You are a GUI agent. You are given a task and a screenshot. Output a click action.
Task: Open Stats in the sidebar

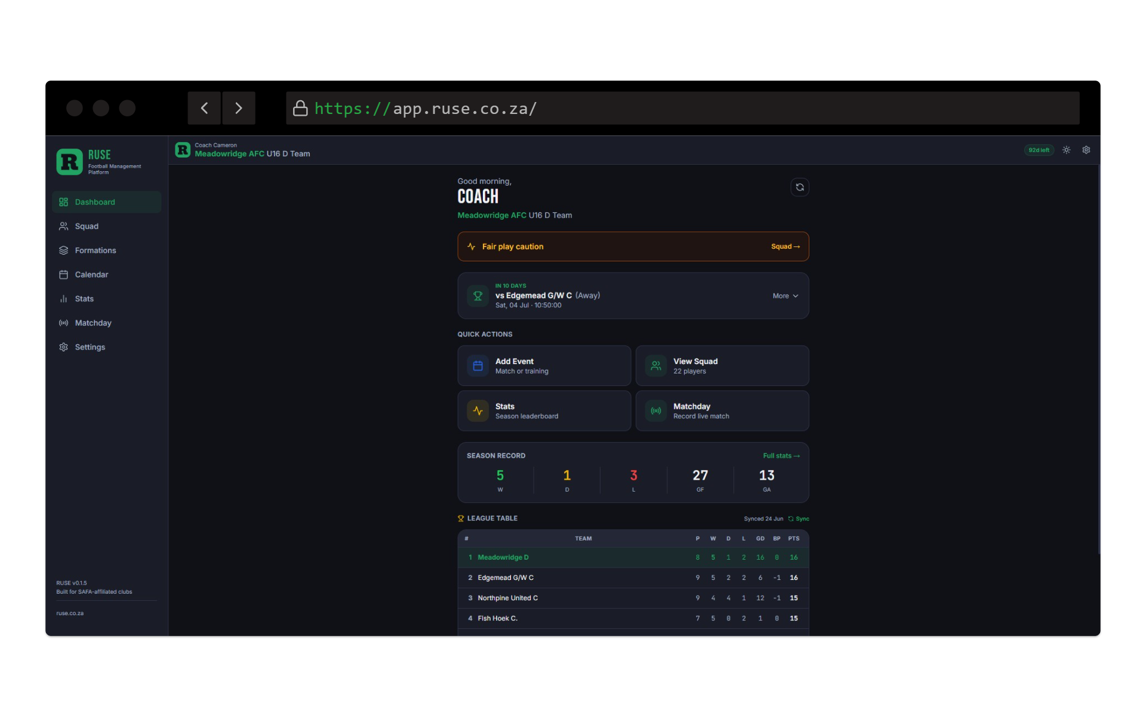point(106,299)
